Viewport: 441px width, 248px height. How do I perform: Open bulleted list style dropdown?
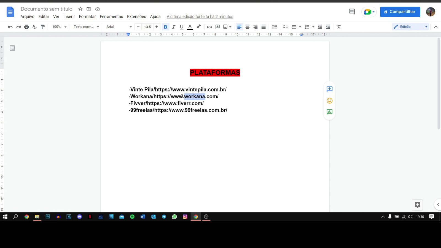point(300,27)
